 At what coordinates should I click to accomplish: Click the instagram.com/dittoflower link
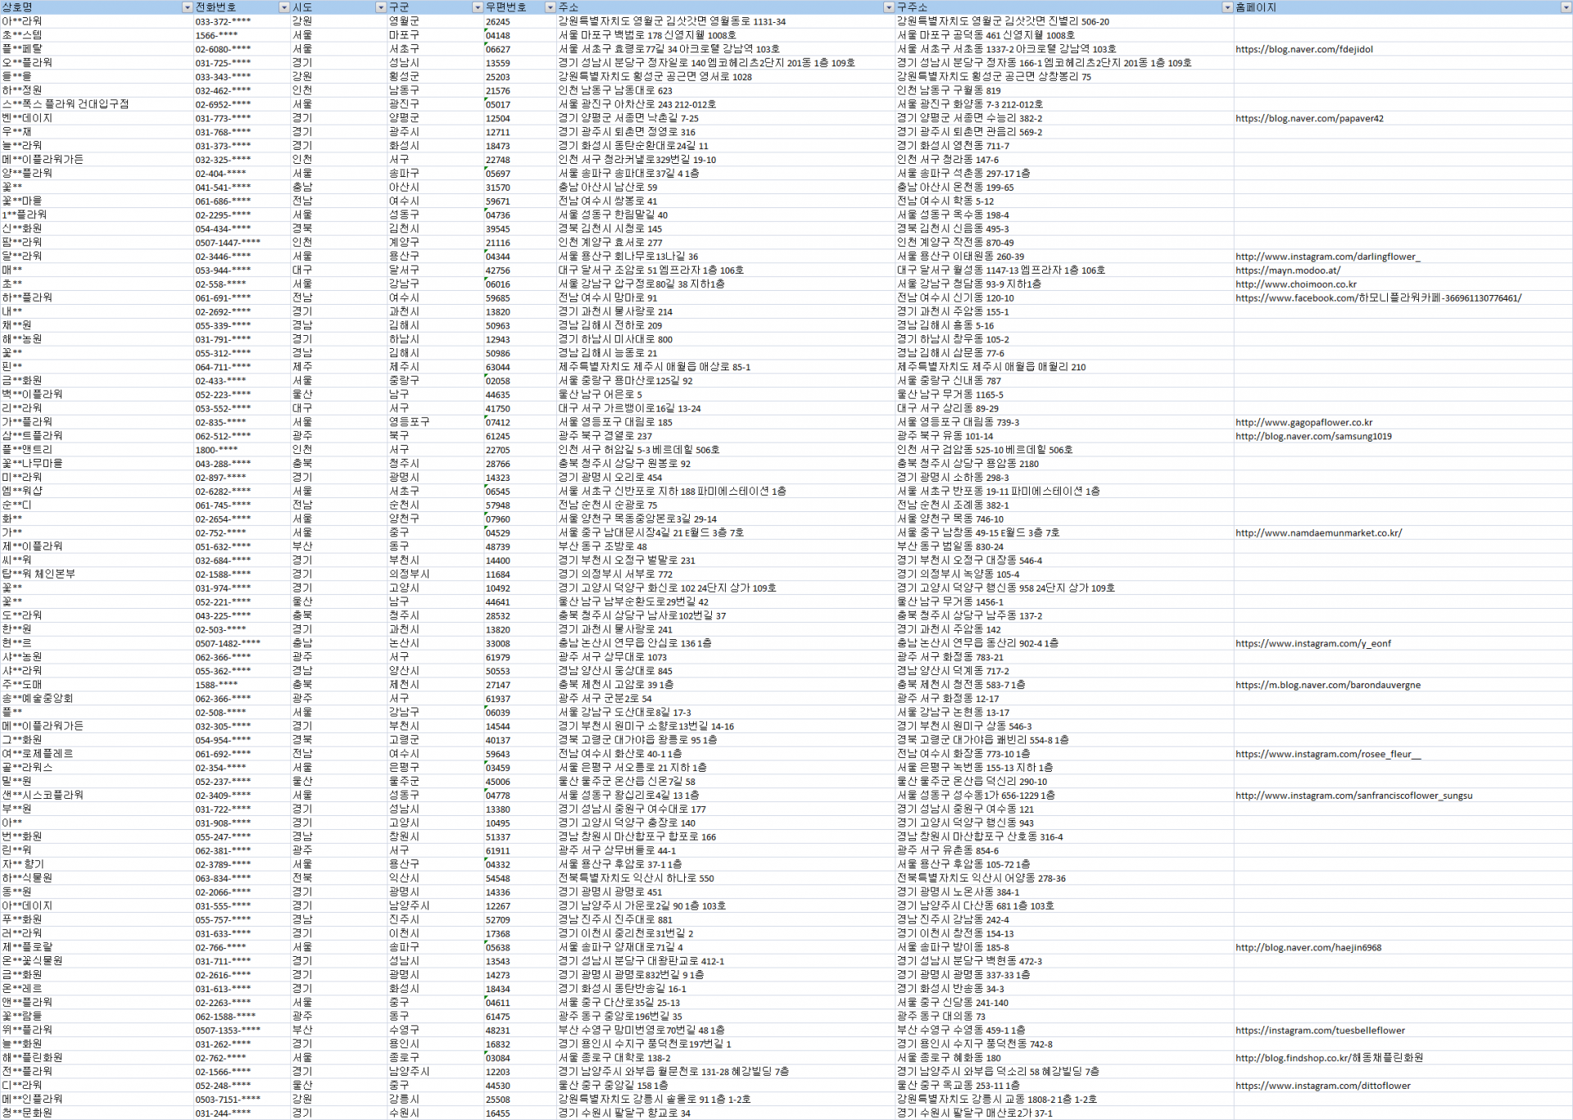(1322, 1086)
